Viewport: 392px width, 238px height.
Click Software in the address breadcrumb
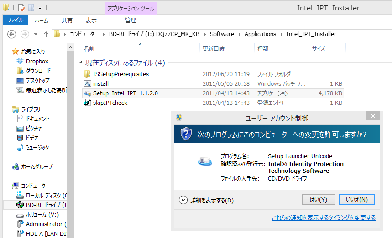pos(222,34)
